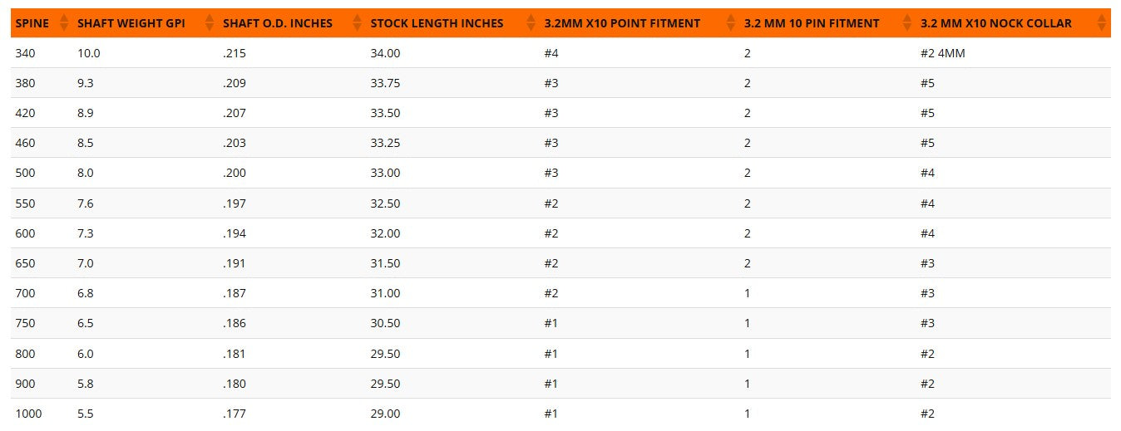The width and height of the screenshot is (1121, 431).
Task: Toggle sort icon on Stock Length Inches
Action: 531,23
